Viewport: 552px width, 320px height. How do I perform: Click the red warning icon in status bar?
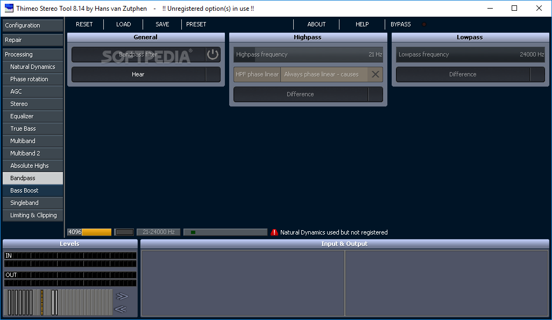pyautogui.click(x=274, y=232)
